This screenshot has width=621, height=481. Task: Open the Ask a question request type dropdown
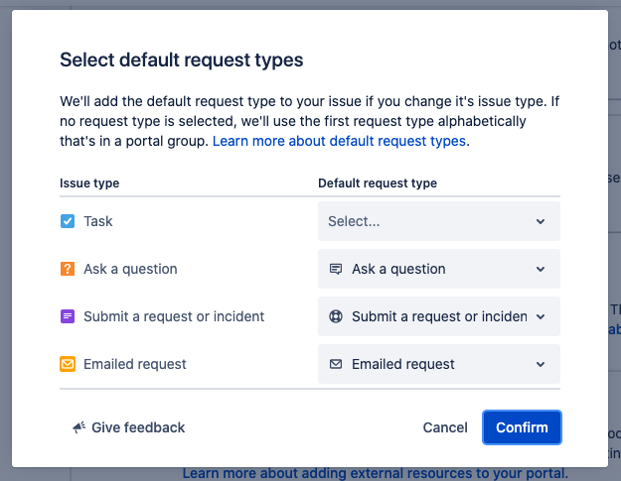tap(439, 269)
